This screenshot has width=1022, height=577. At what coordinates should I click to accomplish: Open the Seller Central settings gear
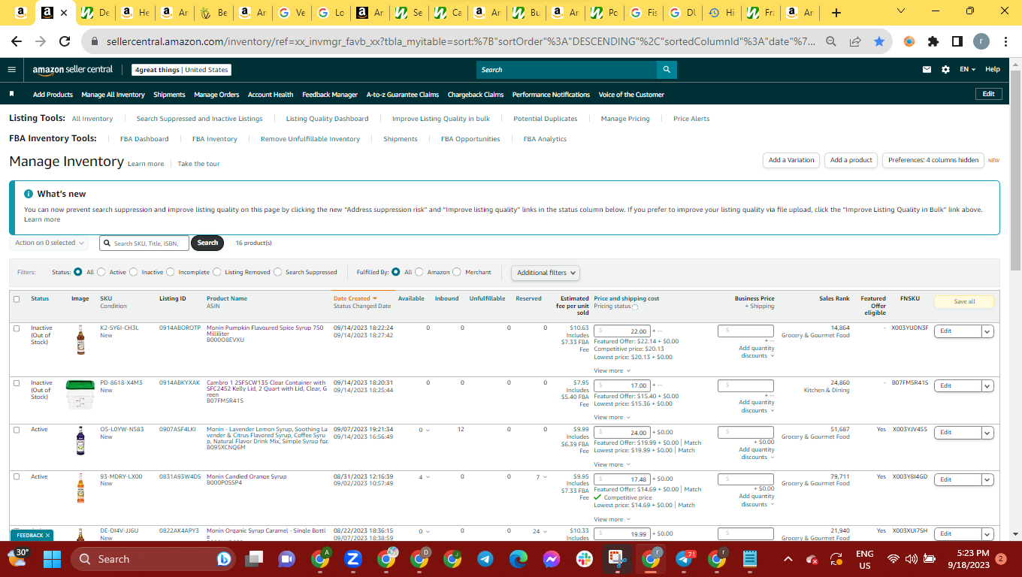pos(945,70)
